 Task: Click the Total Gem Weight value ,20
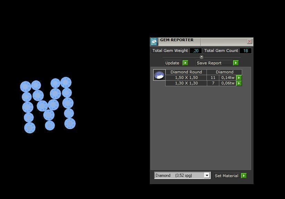point(196,51)
